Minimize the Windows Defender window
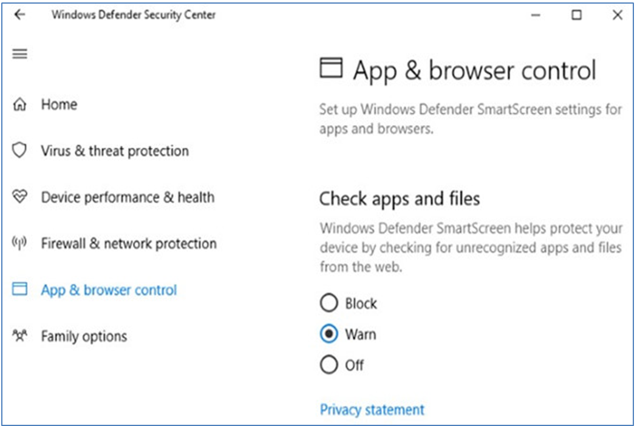 536,15
